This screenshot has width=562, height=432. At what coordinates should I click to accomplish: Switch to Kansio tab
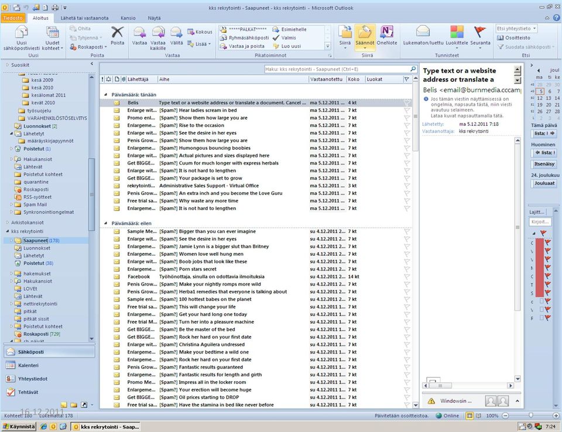[128, 18]
